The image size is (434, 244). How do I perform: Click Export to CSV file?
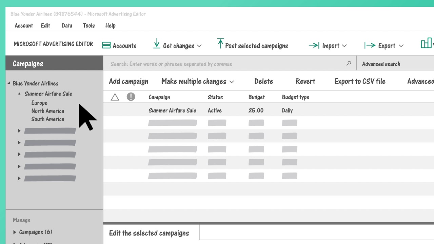coord(360,81)
